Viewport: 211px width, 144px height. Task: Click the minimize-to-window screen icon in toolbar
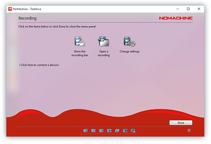click(x=125, y=131)
